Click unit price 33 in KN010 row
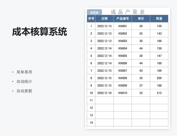The height and width of the screenshot is (136, 177). point(141,93)
